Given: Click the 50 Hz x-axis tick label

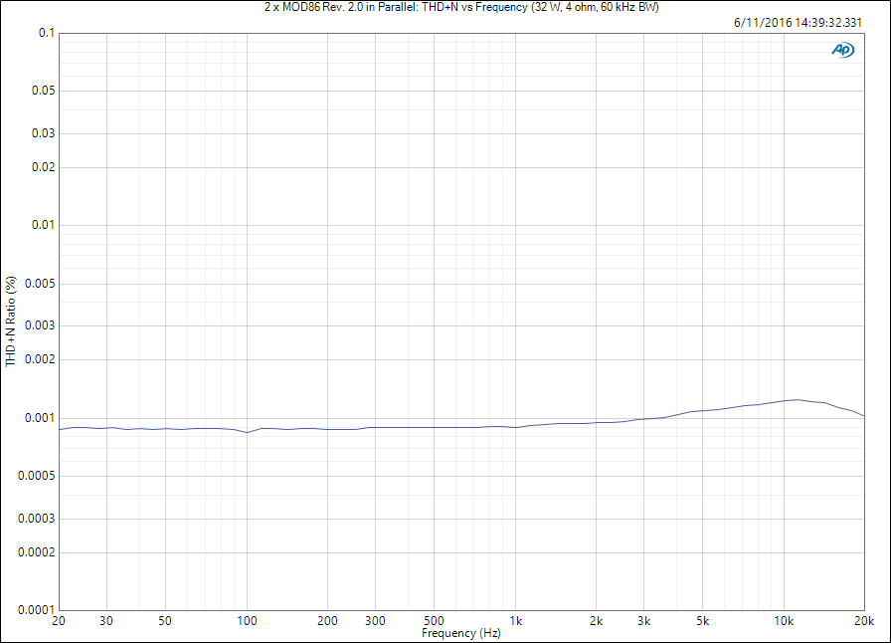Looking at the screenshot, I should click(x=165, y=621).
